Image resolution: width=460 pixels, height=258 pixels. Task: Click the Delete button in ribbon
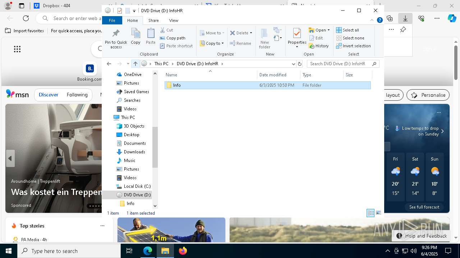[239, 33]
